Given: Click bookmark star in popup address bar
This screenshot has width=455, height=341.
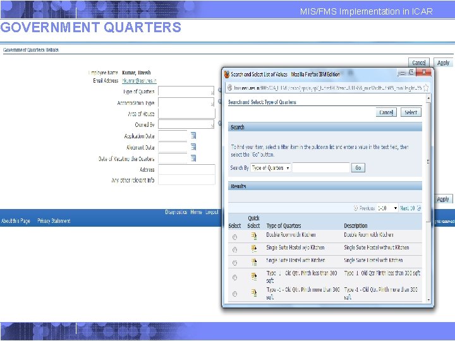Looking at the screenshot, I should tap(426, 88).
